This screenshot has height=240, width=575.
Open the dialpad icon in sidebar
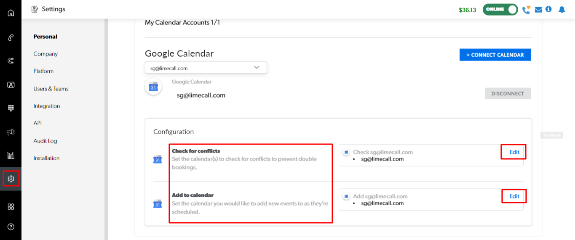(11, 108)
